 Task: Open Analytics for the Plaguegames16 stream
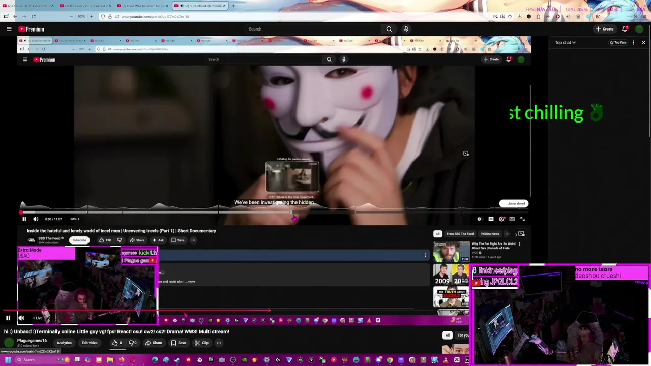point(64,343)
